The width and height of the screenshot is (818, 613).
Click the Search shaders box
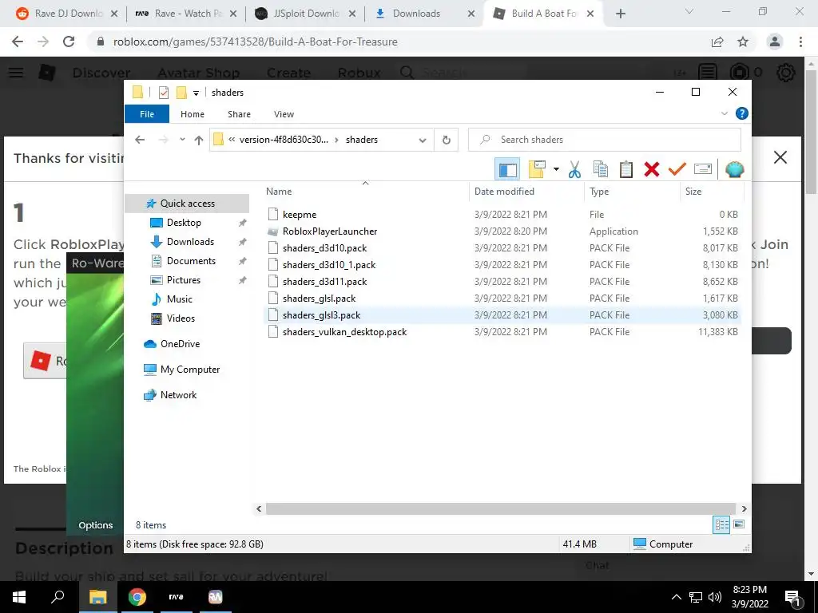coord(605,140)
